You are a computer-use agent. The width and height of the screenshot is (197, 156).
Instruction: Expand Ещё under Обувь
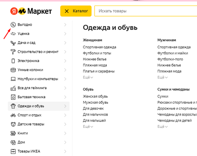pyautogui.click(x=88, y=127)
